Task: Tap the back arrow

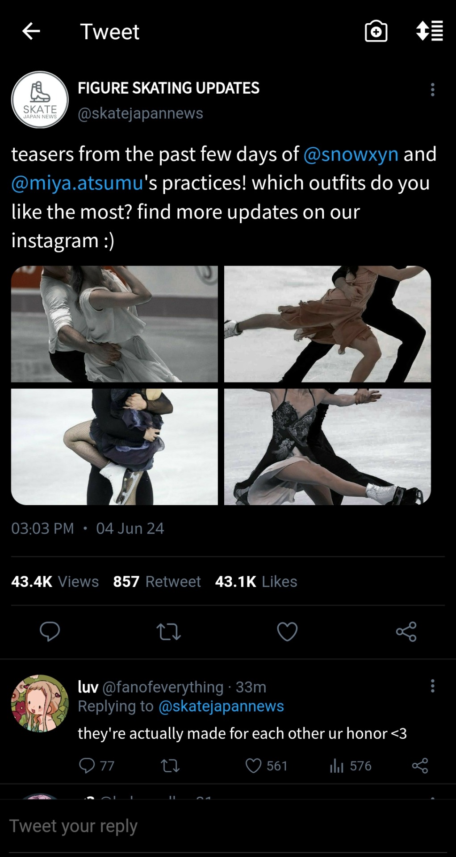Action: pyautogui.click(x=31, y=31)
